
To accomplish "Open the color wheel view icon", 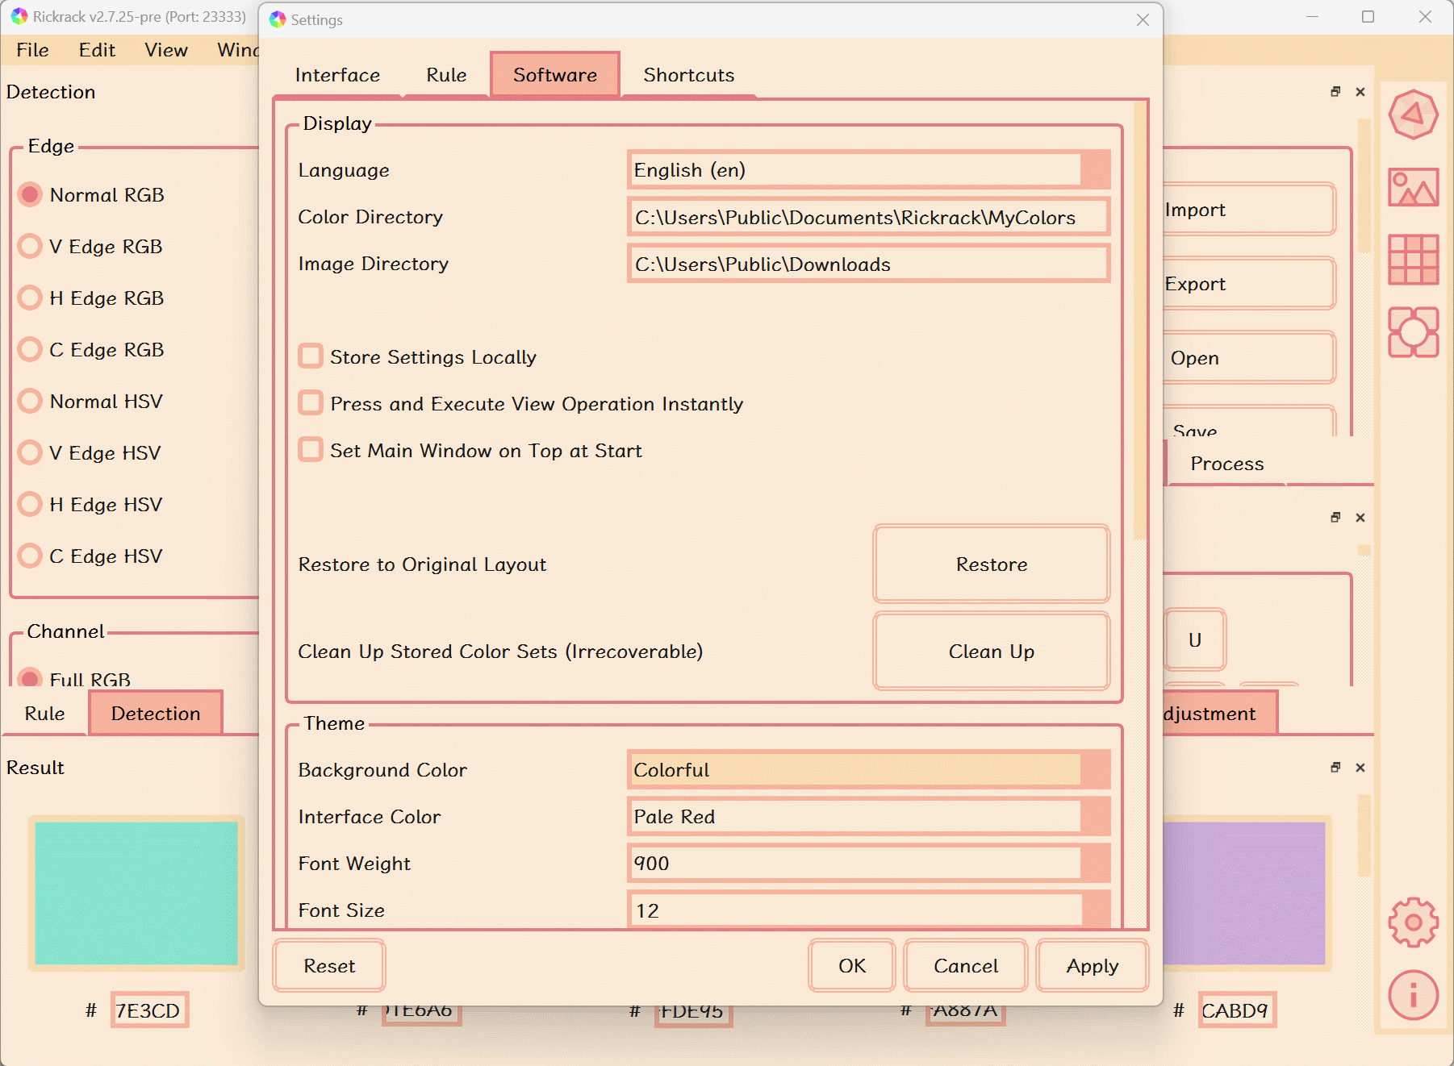I will (x=1413, y=115).
